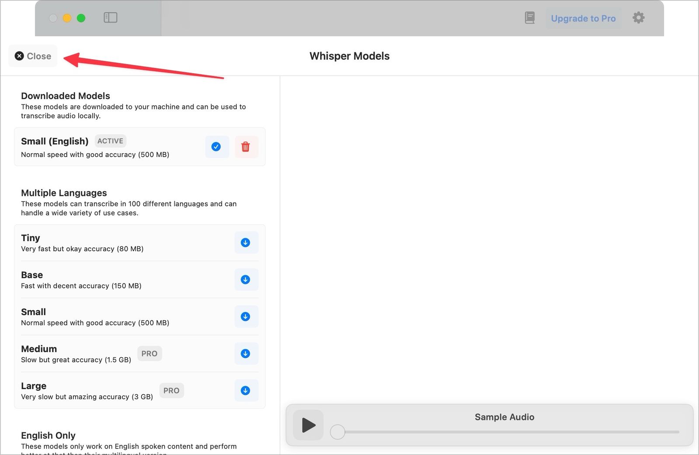This screenshot has height=455, width=699.
Task: Download the Small multilingual model
Action: pos(246,317)
